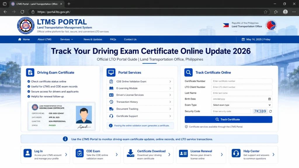Viewport: 299px width, 168px height.
Task: Click the Track Certificate Online magnifier icon
Action: coord(188,72)
